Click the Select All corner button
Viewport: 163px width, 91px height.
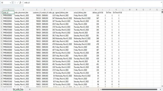(x=1, y=10)
